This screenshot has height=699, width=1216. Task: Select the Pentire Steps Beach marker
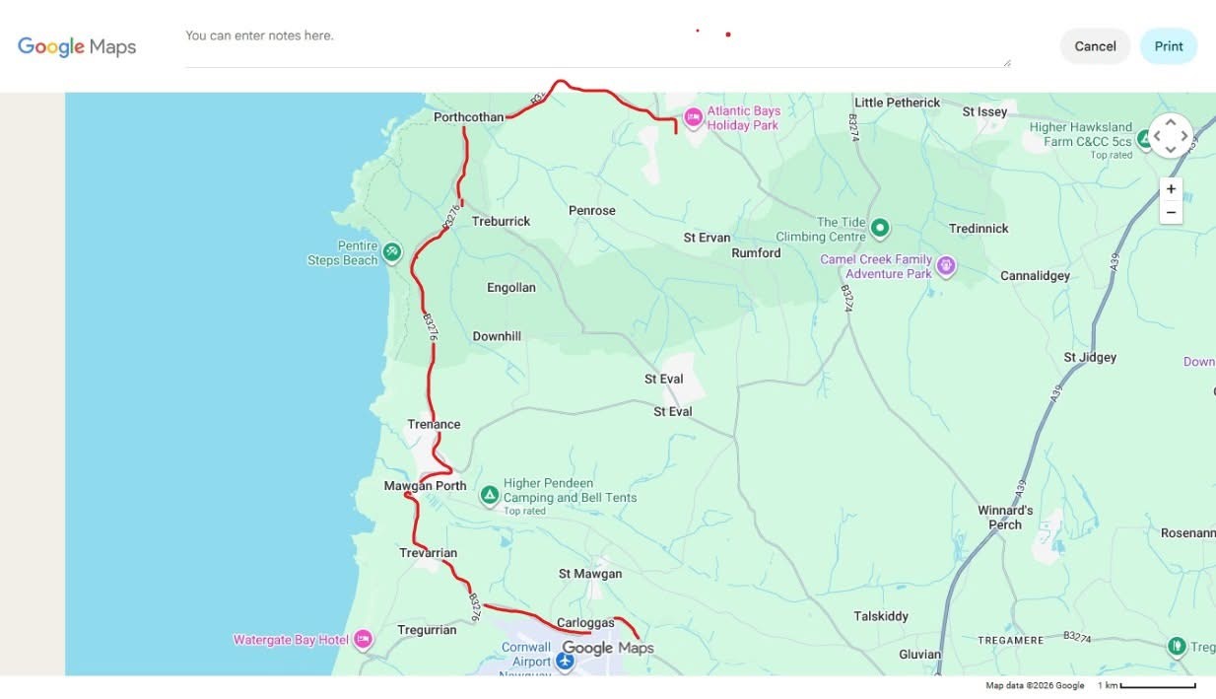click(390, 252)
